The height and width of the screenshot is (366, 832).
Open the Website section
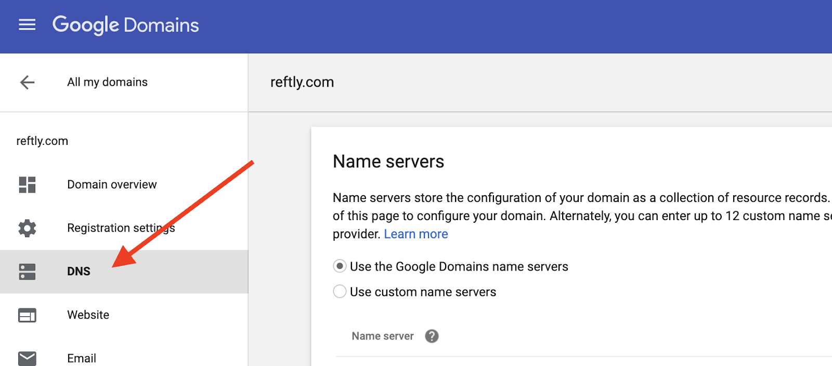(x=88, y=315)
